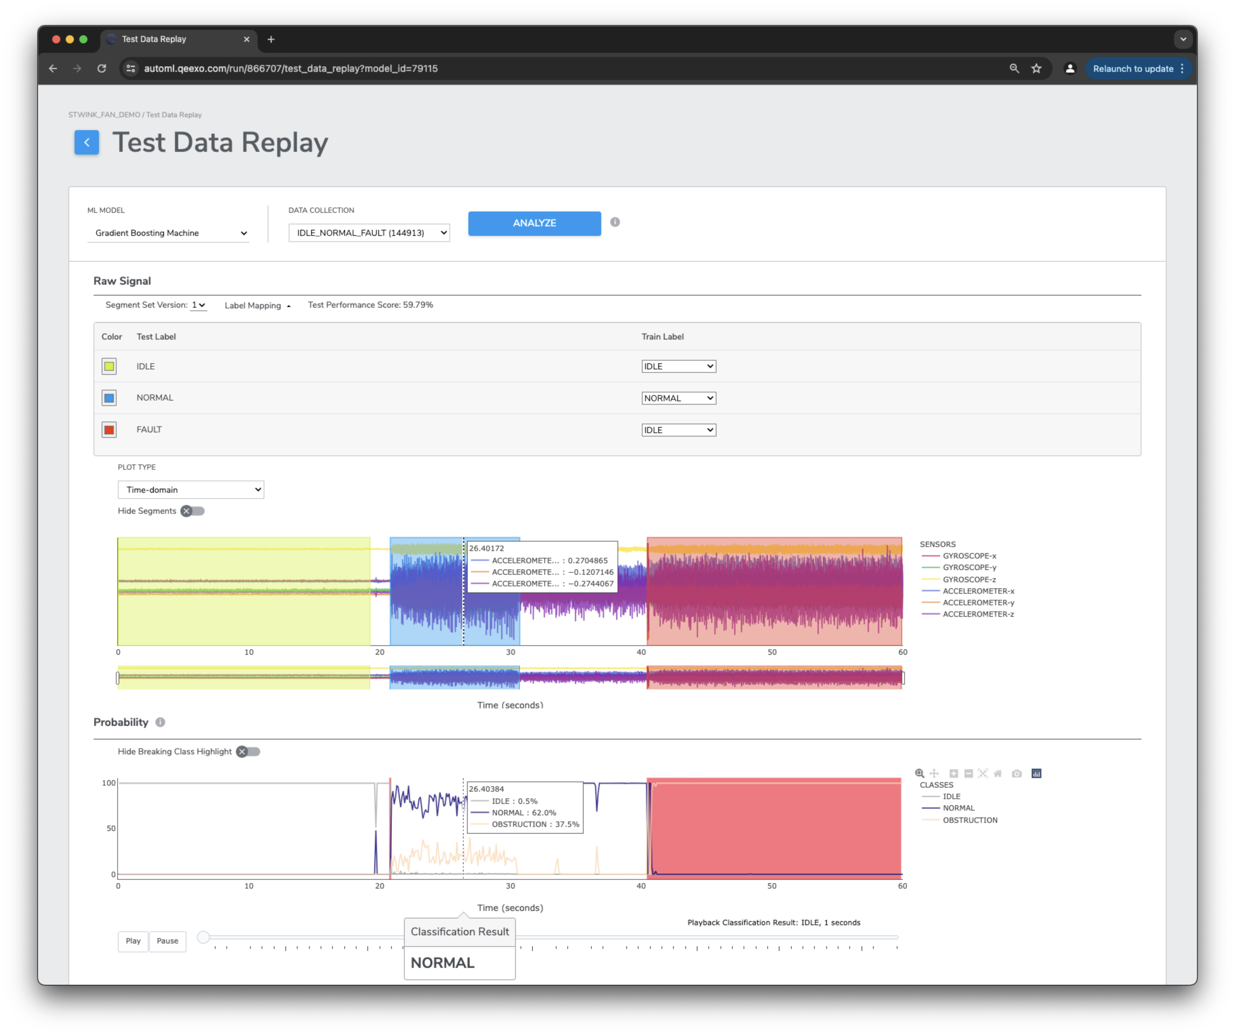The width and height of the screenshot is (1235, 1035).
Task: Select the Zoom tool in the Probability chart modebar
Action: [919, 773]
